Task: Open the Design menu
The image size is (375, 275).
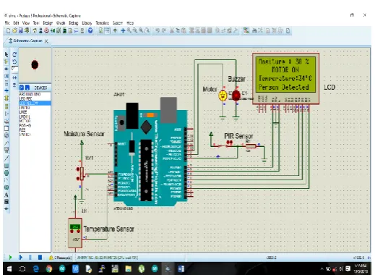Action: (48, 23)
